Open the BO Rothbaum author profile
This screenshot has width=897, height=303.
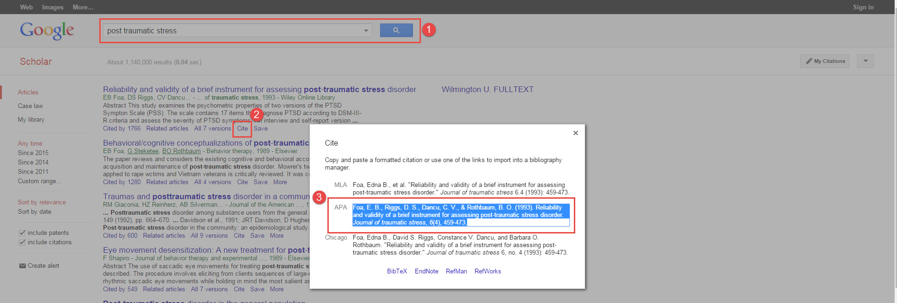181,151
